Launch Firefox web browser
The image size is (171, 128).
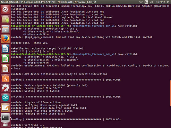coord(5,39)
